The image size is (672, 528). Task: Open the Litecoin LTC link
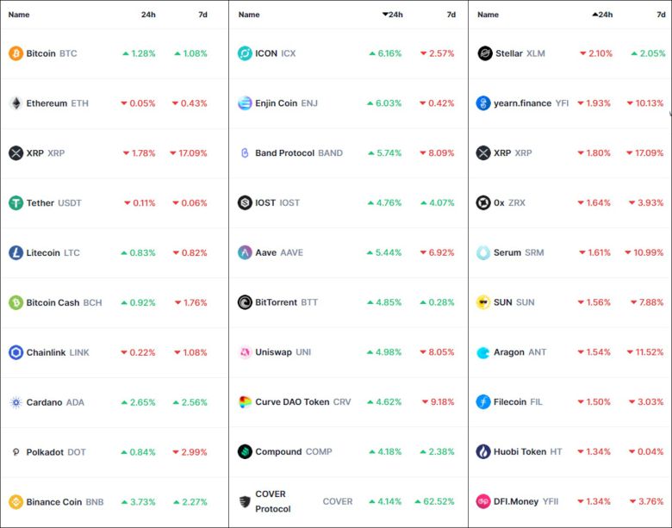53,253
